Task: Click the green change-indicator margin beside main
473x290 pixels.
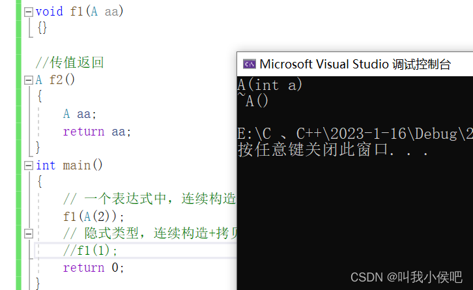Action: point(18,166)
